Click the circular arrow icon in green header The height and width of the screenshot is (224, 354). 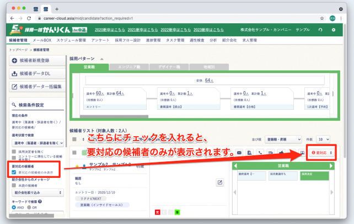pyautogui.click(x=320, y=30)
